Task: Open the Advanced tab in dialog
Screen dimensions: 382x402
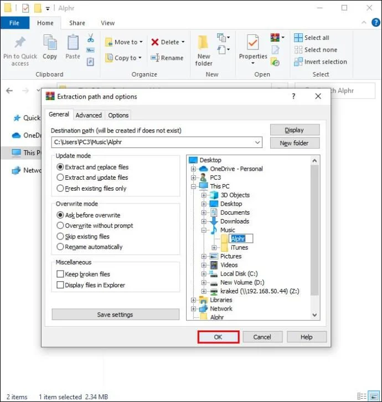Action: [89, 115]
